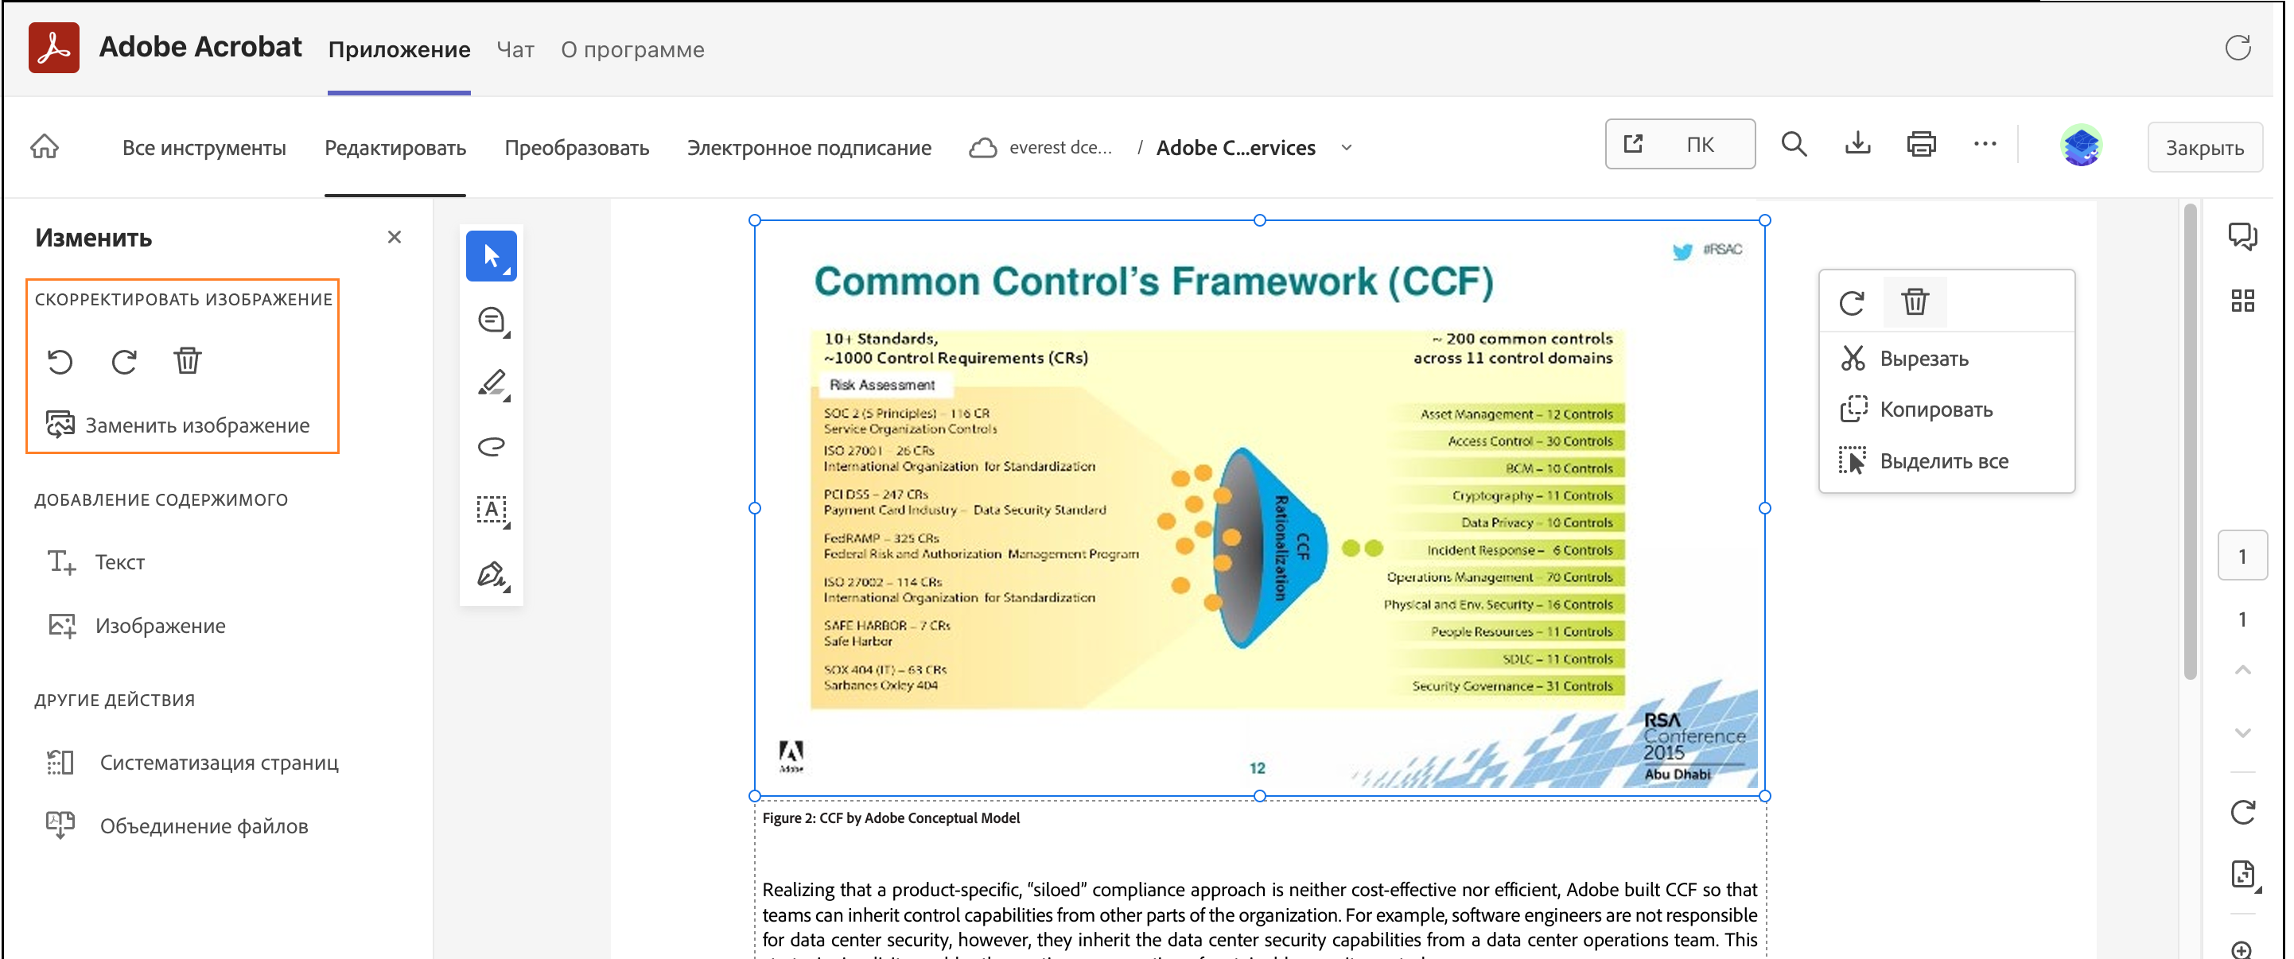Click Скорректировать изображение button
Screen dimensions: 2294x959
187,298
